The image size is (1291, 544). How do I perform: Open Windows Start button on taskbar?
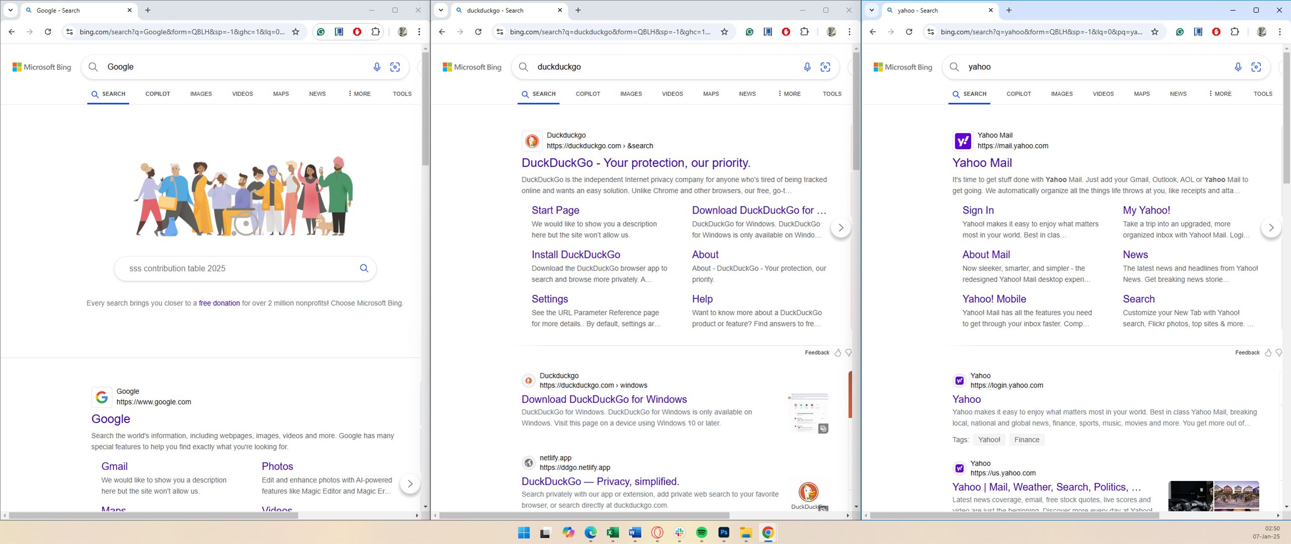[x=524, y=533]
